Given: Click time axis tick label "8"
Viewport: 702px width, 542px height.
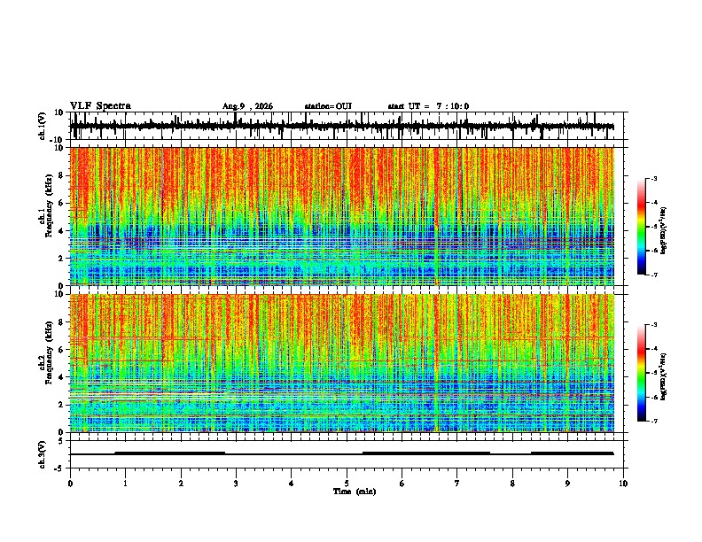Looking at the screenshot, I should (512, 484).
